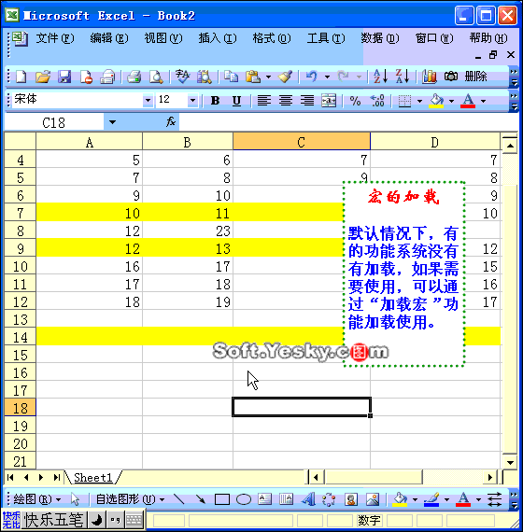Toggle Bold formatting

coord(215,101)
